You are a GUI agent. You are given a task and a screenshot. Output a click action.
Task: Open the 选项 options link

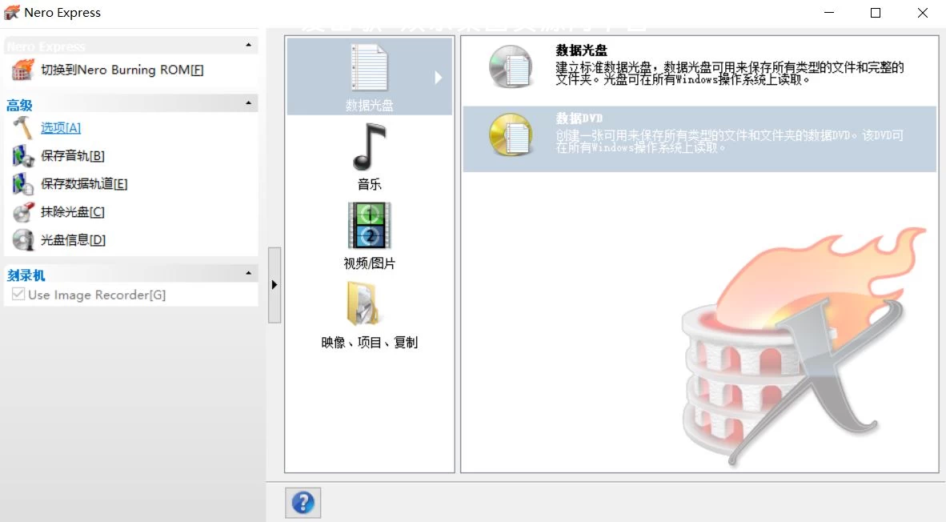point(60,127)
